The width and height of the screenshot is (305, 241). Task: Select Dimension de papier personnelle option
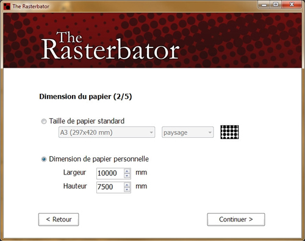pos(44,159)
